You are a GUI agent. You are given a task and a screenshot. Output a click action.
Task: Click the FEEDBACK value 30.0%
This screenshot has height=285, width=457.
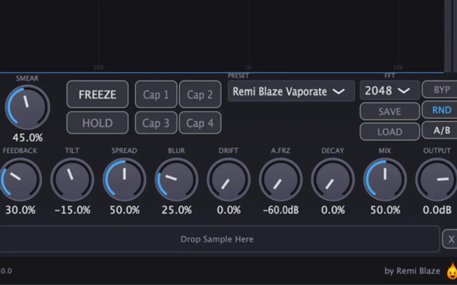point(20,210)
